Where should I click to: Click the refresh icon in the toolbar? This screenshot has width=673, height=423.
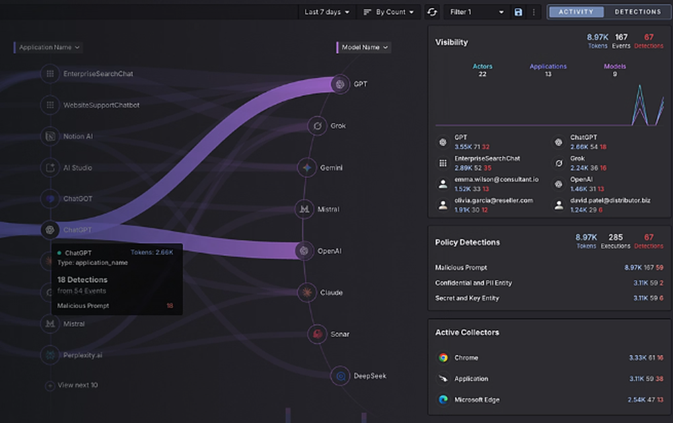(432, 11)
